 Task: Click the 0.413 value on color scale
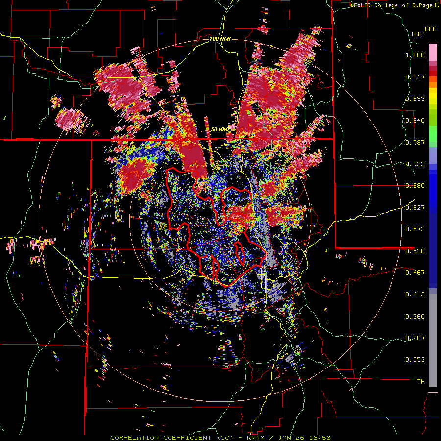(415, 294)
